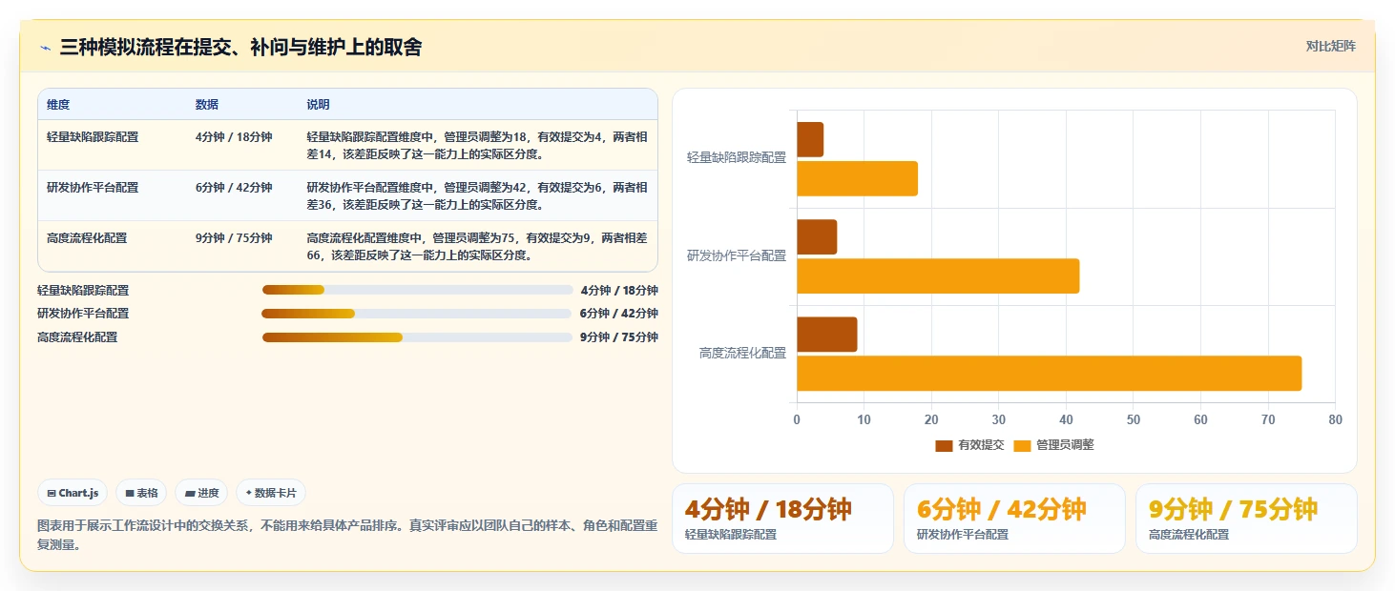This screenshot has height=591, width=1395.
Task: Click the x-axis tick 40
Action: (x=1066, y=419)
